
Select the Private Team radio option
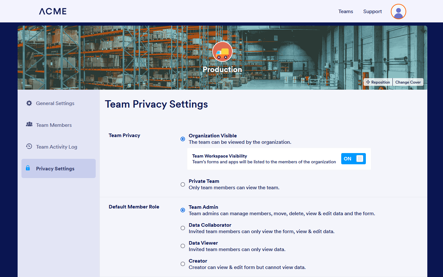[x=183, y=184]
